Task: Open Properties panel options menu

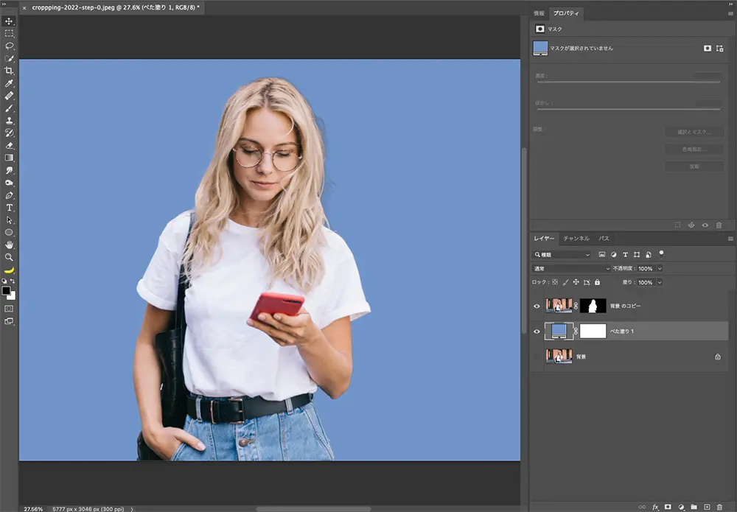Action: click(730, 13)
